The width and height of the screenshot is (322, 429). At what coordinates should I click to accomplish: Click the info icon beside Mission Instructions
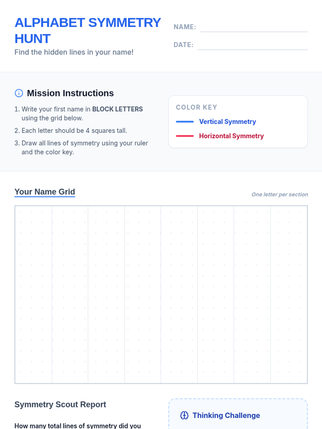tap(19, 93)
